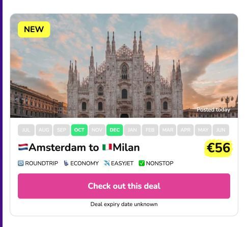Click the roundtrip arrows icon
The width and height of the screenshot is (247, 227).
[x=21, y=163]
